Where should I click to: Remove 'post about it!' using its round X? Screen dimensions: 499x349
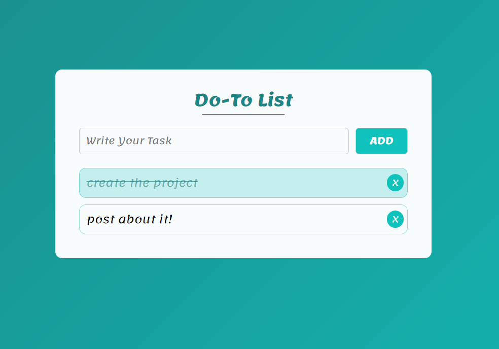pos(395,219)
